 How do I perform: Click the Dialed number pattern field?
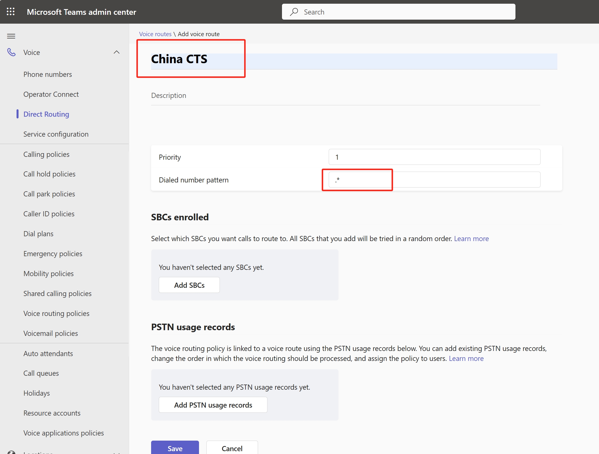pyautogui.click(x=434, y=180)
